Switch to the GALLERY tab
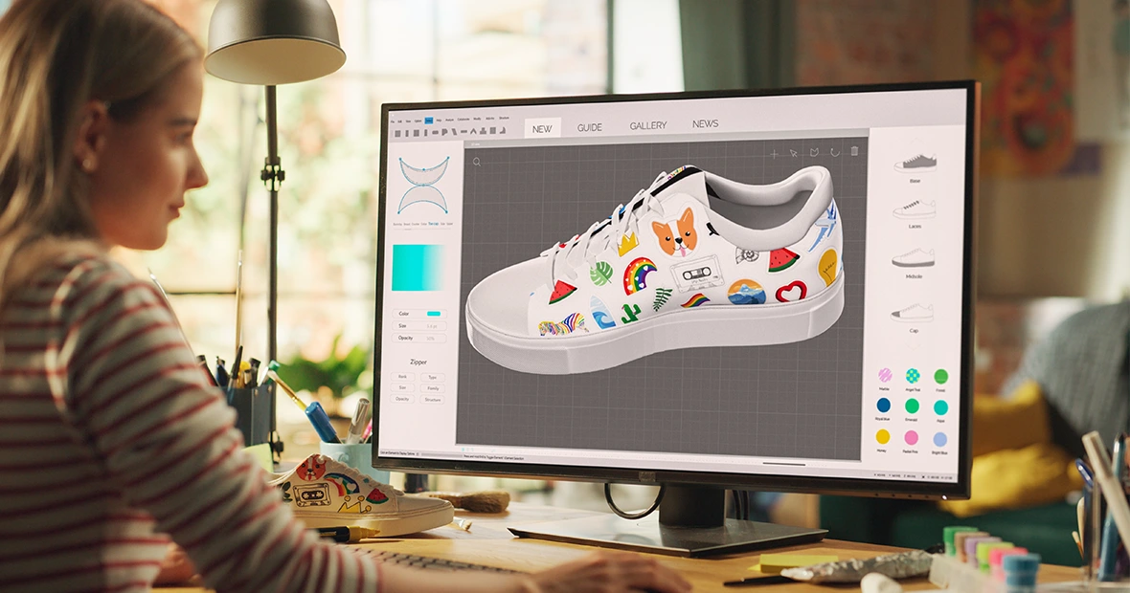The image size is (1130, 593). (649, 124)
